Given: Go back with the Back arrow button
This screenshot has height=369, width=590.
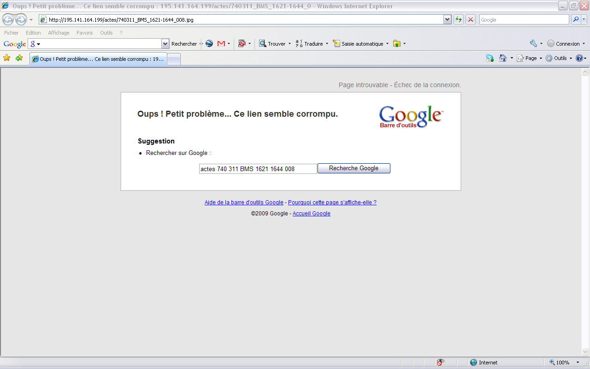Looking at the screenshot, I should 8,20.
